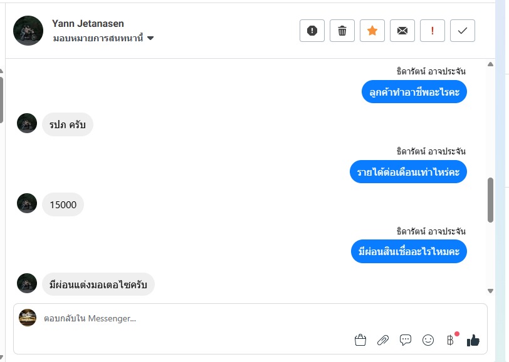The height and width of the screenshot is (362, 509).
Task: Open saved replies speech bubble icon
Action: (x=406, y=340)
